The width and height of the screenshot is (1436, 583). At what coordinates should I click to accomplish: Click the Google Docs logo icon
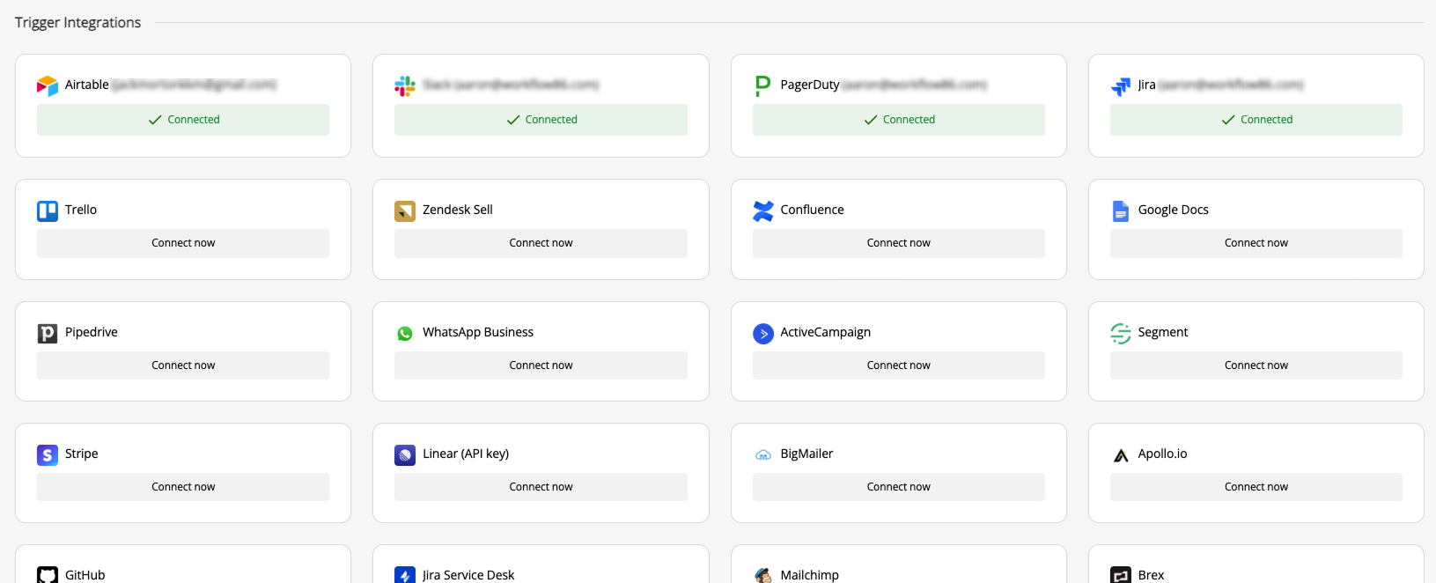tap(1121, 210)
